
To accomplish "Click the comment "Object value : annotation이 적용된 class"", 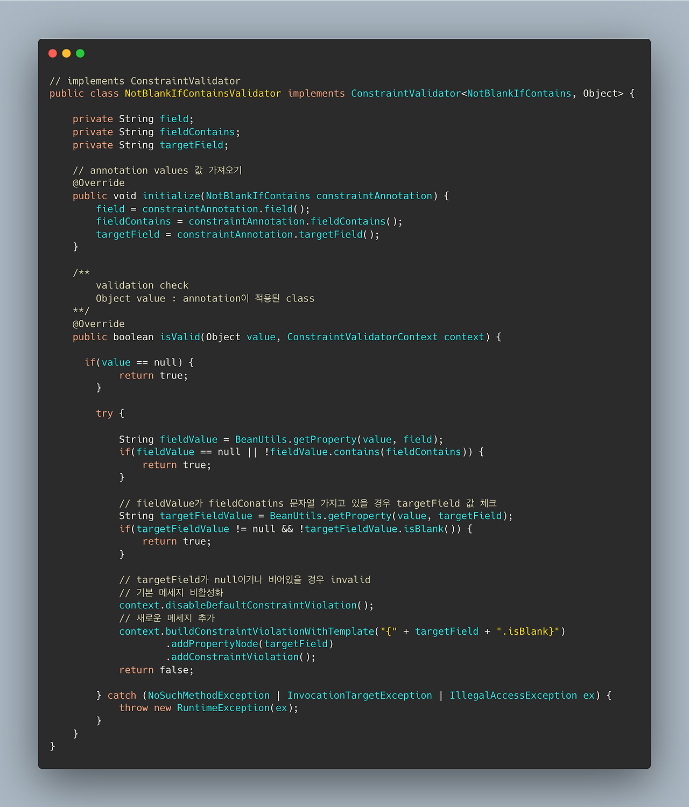I will point(205,298).
